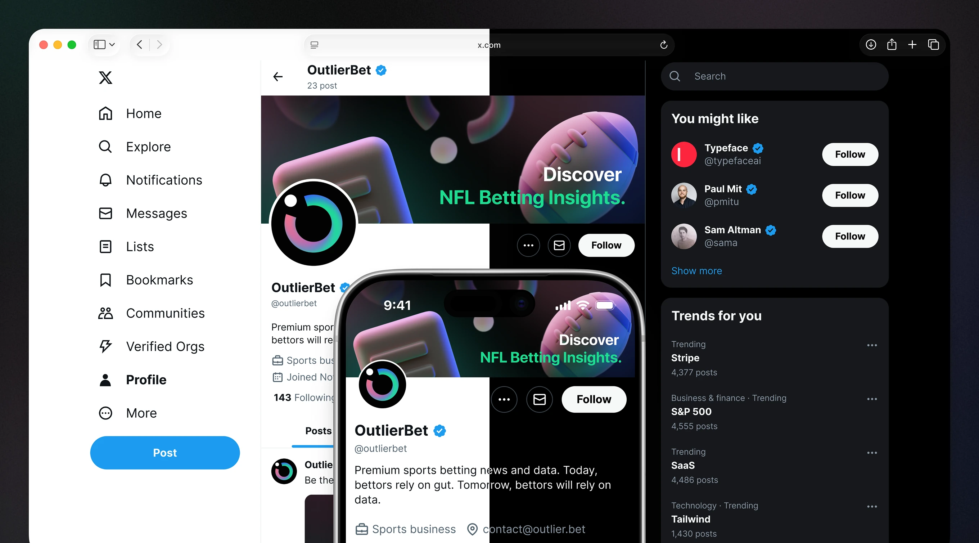This screenshot has width=979, height=543.
Task: Click the Communities people icon
Action: [105, 313]
